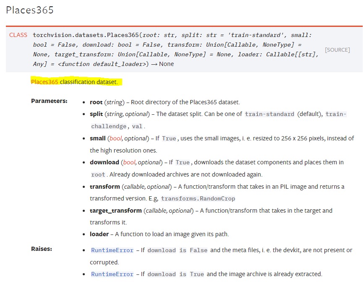Click 'Root directory of the Places365 dataset.' text
The width and height of the screenshot is (364, 282).
(x=186, y=102)
